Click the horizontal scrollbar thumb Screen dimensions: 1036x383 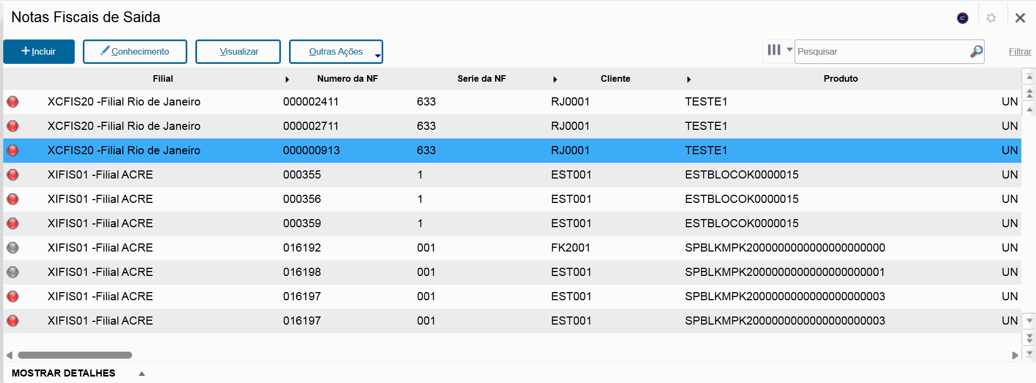(75, 355)
